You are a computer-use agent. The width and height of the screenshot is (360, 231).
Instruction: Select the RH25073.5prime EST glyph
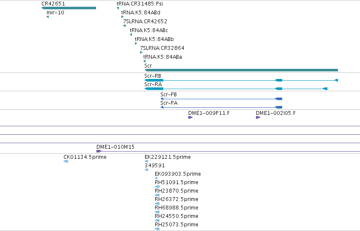157,229
